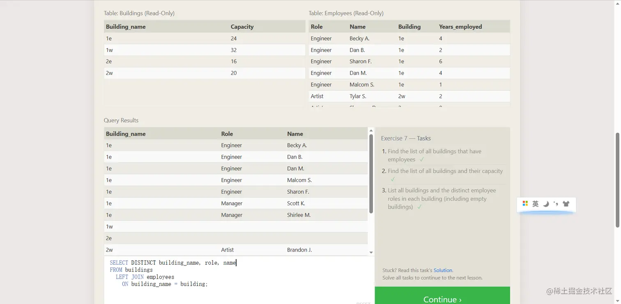Click task 1 about buildings that have employees
This screenshot has width=621, height=304.
coord(435,155)
